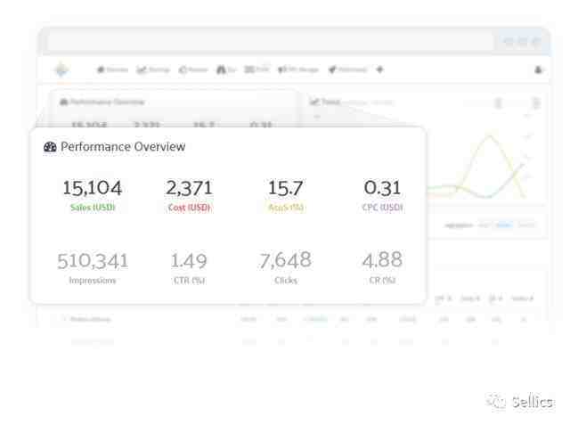
Task: Select the 2,371 Cost value
Action: pyautogui.click(x=189, y=188)
